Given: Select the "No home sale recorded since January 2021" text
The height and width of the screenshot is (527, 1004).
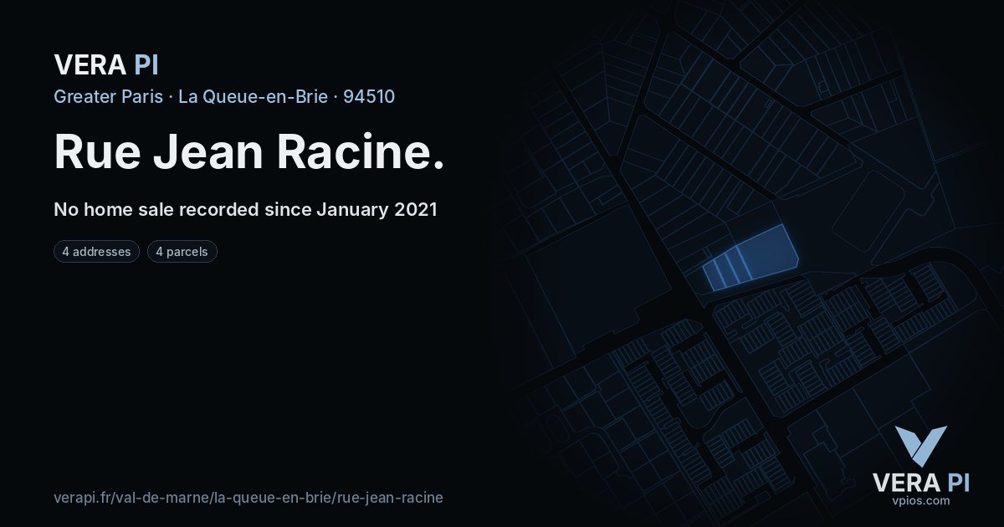Looking at the screenshot, I should coord(245,209).
